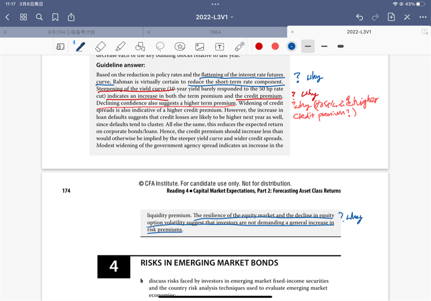
Task: Select the Text box tool
Action: pos(219,46)
